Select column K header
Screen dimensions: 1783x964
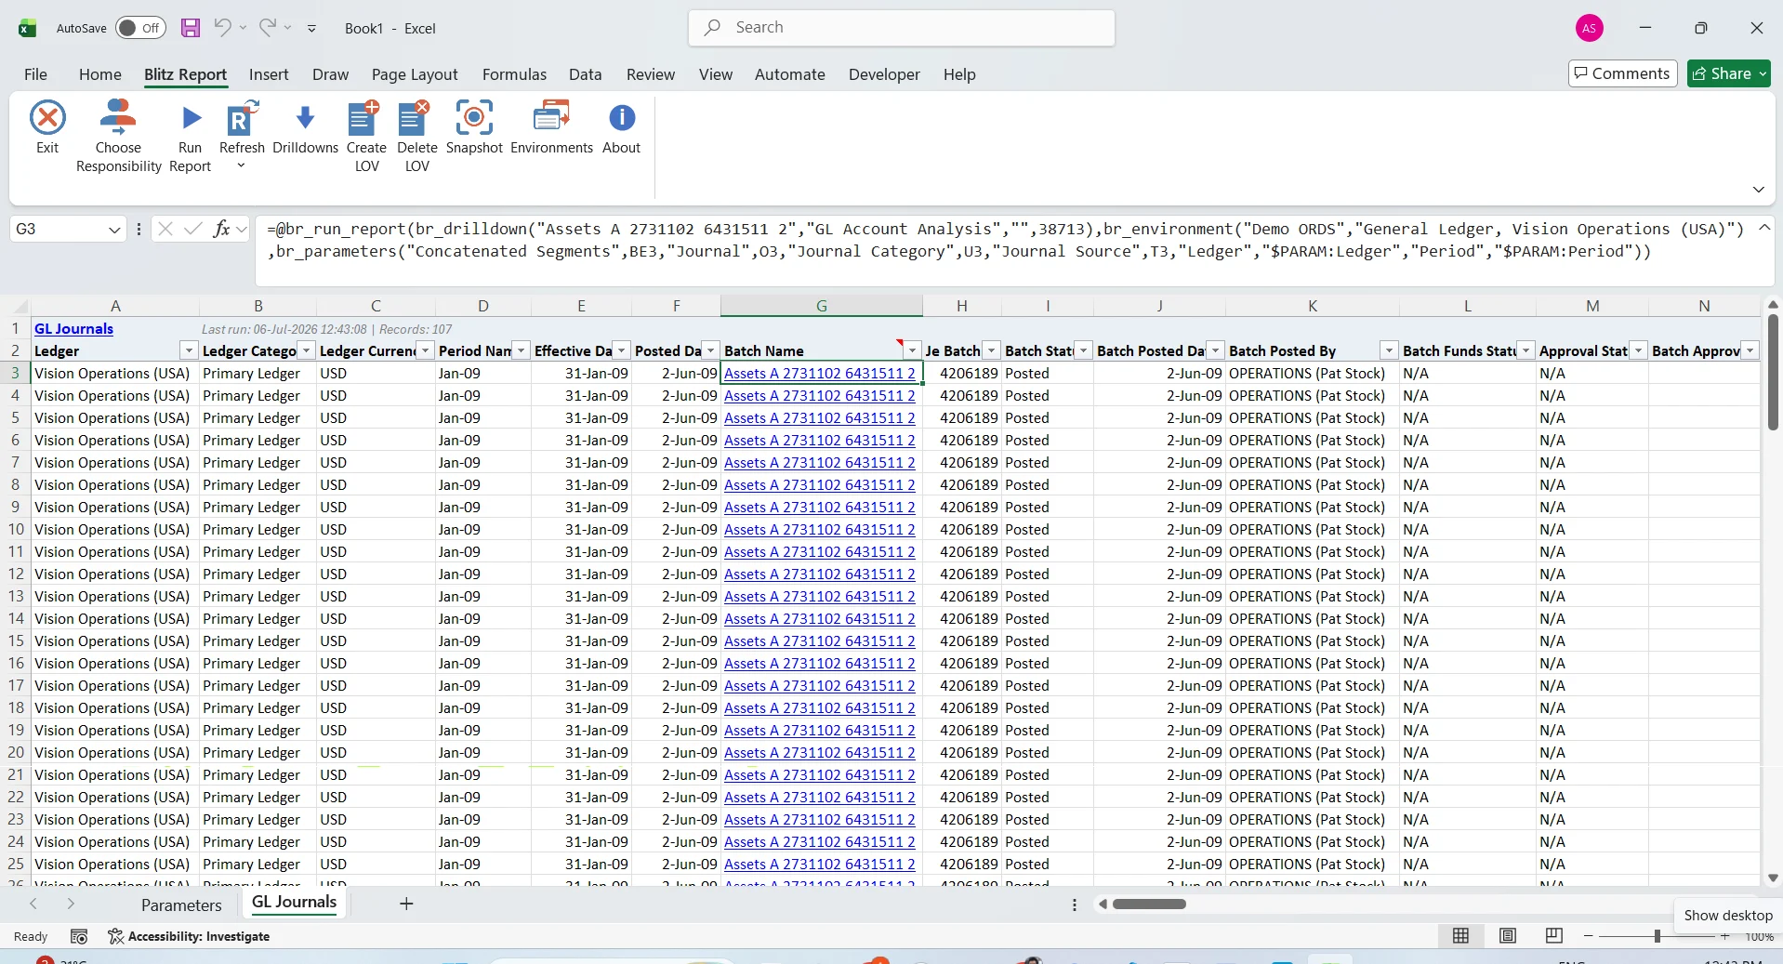1312,306
